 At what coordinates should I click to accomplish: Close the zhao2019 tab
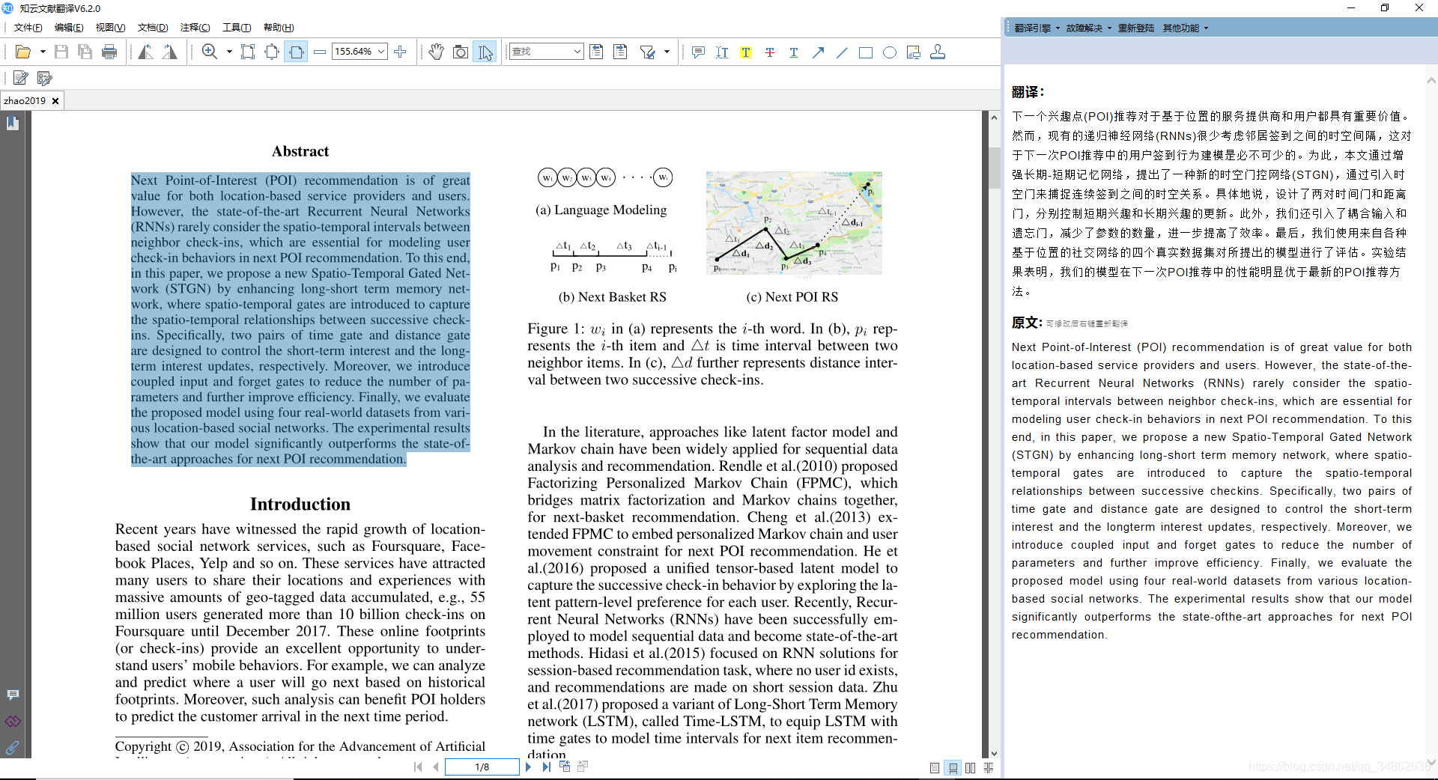55,100
